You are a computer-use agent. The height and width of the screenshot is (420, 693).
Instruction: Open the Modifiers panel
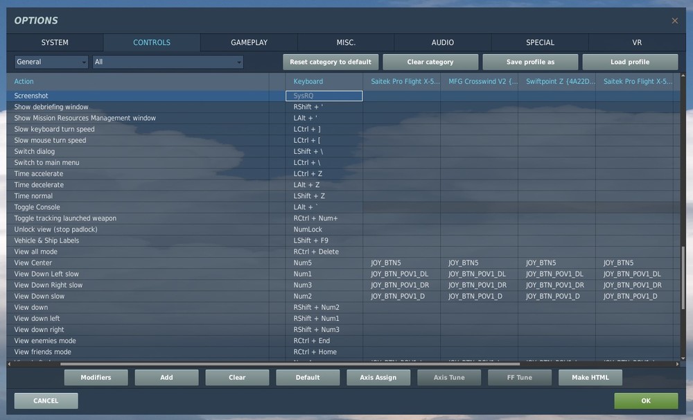[x=96, y=378]
